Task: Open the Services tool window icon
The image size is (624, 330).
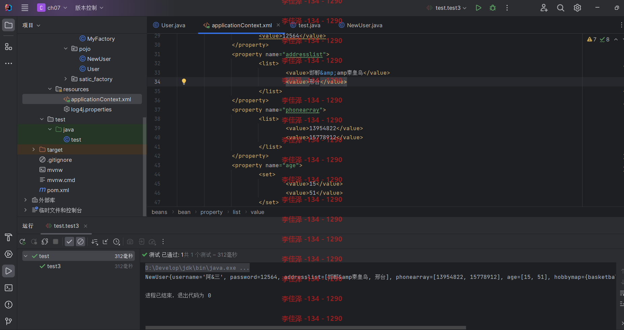Action: pos(9,254)
